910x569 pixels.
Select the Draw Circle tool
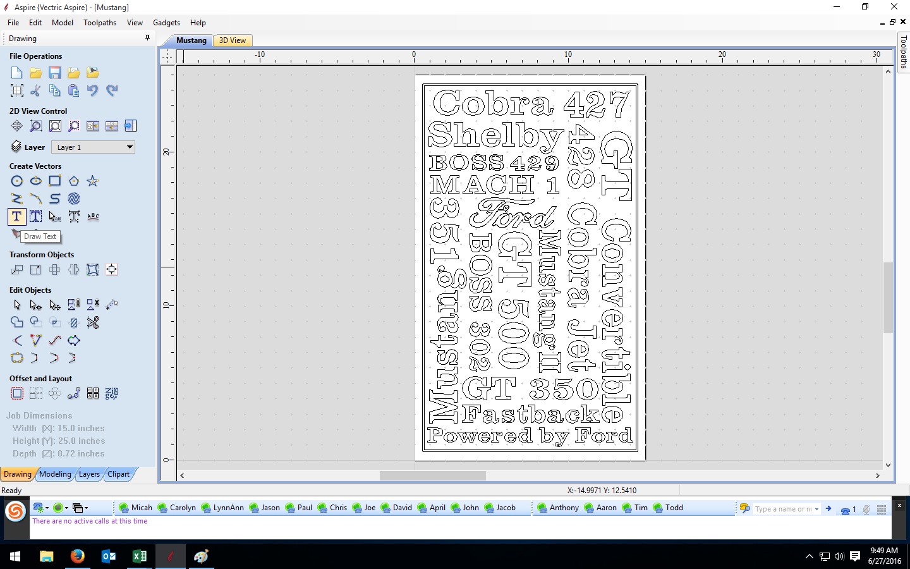(x=17, y=181)
